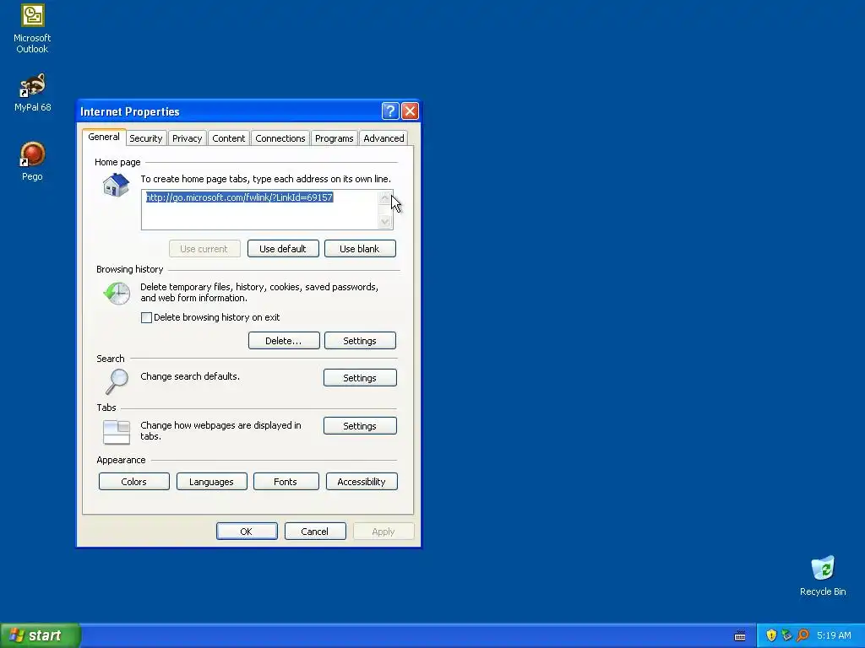This screenshot has height=648, width=865.
Task: Open the Microsoft Outlook desktop icon
Action: click(32, 28)
